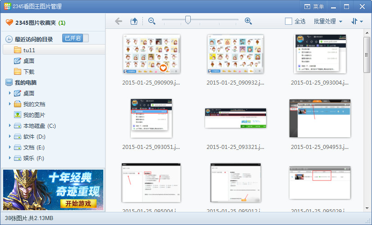
Task: Click the folder icon next to tu11
Action: click(x=18, y=50)
